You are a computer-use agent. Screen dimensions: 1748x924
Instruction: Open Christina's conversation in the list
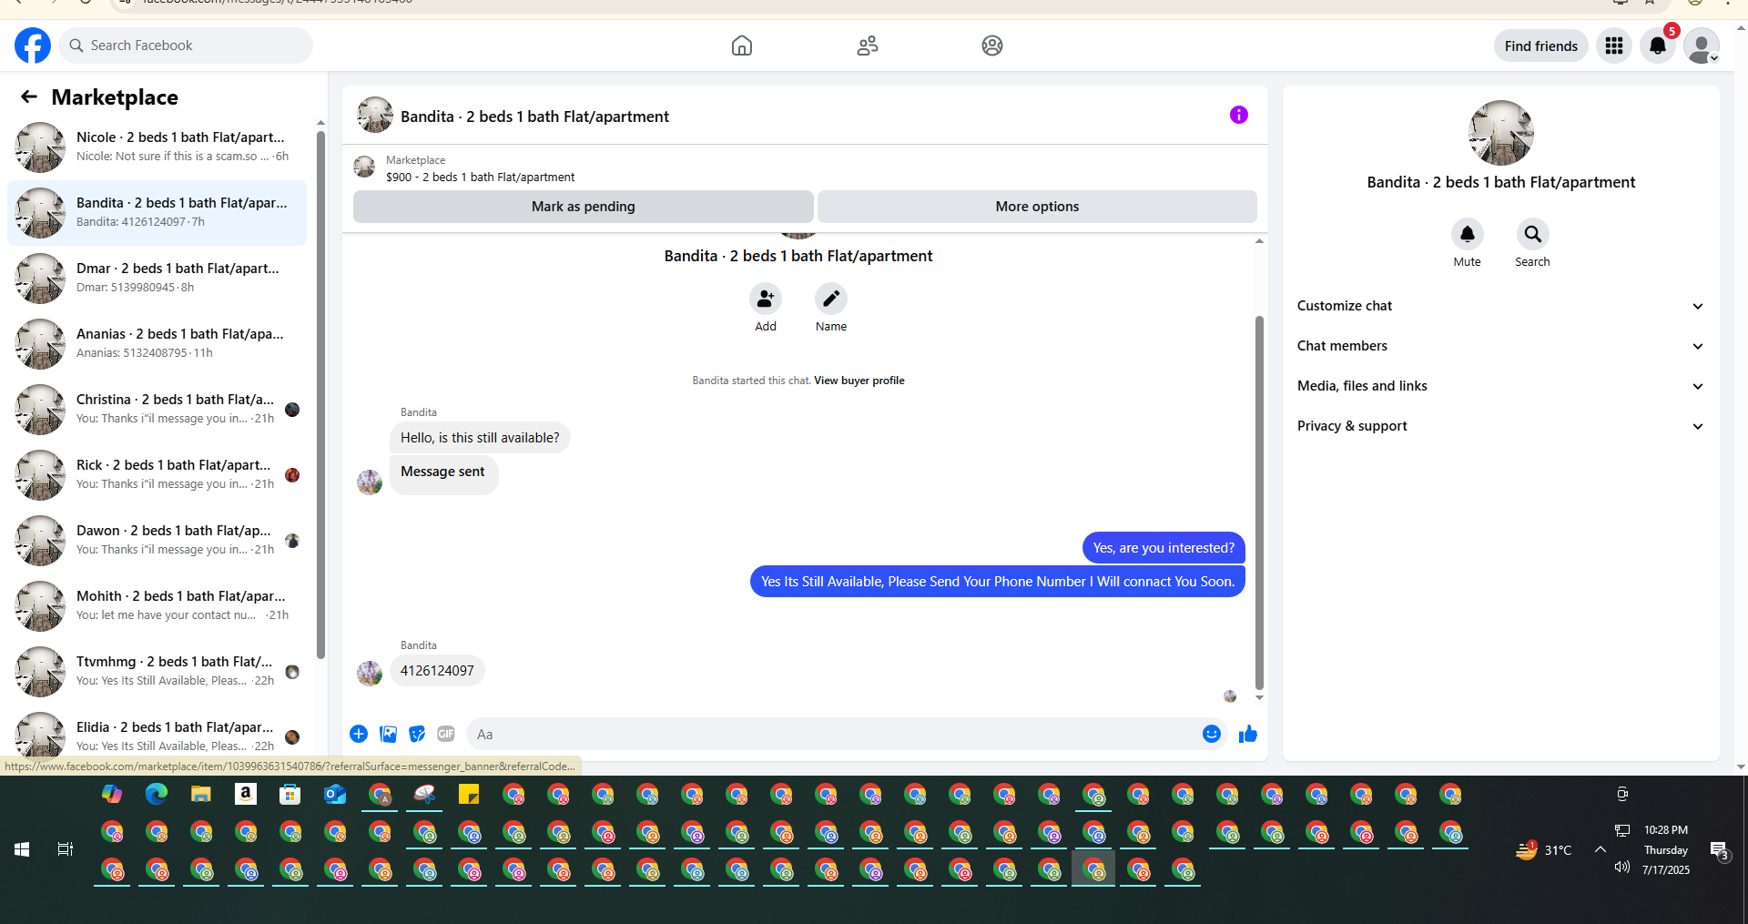click(x=158, y=410)
